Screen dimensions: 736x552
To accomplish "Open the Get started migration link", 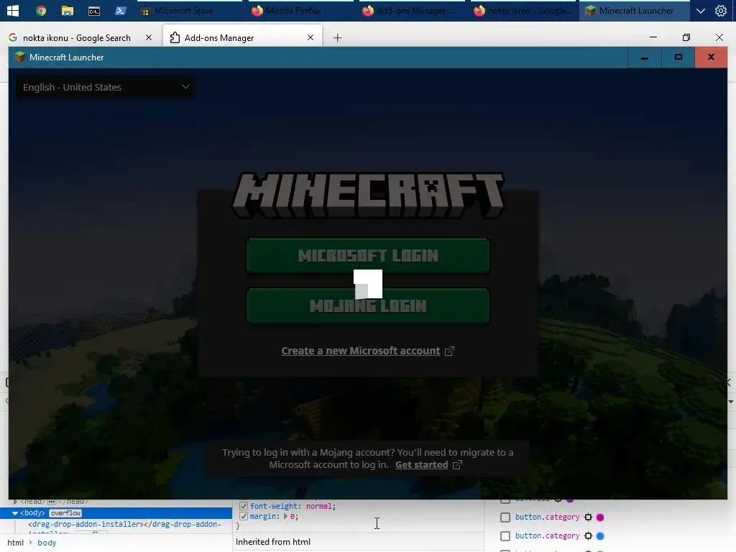I will pos(421,465).
